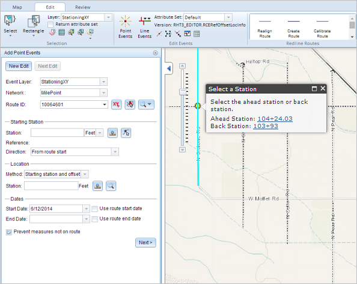Click the Starting Station input field
Image resolution: width=357 pixels, height=284 pixels.
[x=57, y=133]
